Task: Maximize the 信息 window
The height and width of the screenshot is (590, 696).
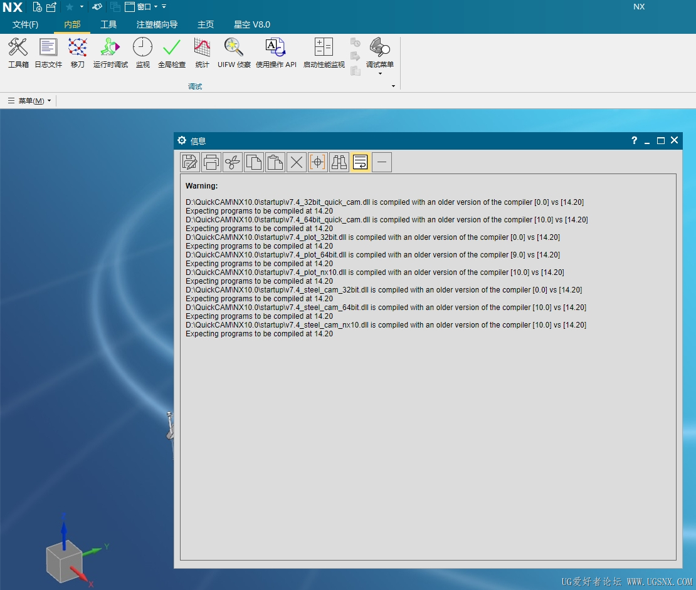Action: coord(661,140)
